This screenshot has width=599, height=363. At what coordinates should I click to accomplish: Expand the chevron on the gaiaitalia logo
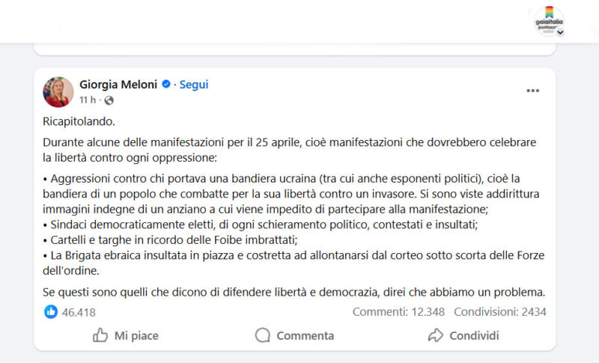tap(559, 33)
